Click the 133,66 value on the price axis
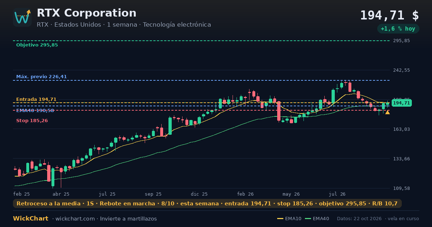 (402, 159)
